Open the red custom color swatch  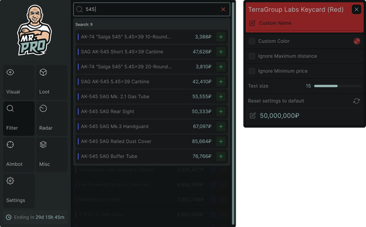click(x=357, y=41)
